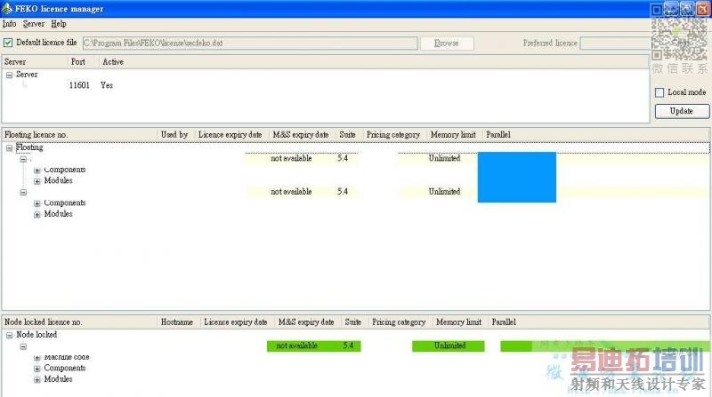
Task: Click Memory limit header in node locked table
Action: click(458, 322)
